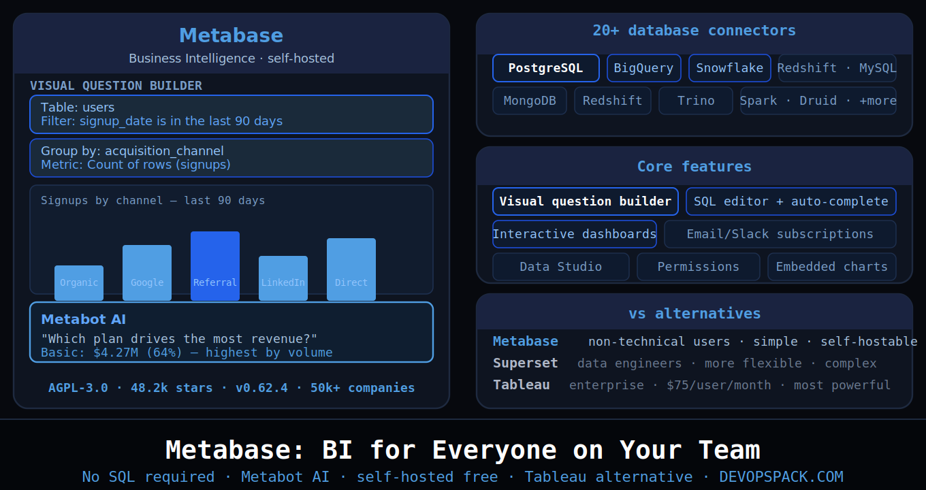Click the "Filter: signup_date" line

161,121
